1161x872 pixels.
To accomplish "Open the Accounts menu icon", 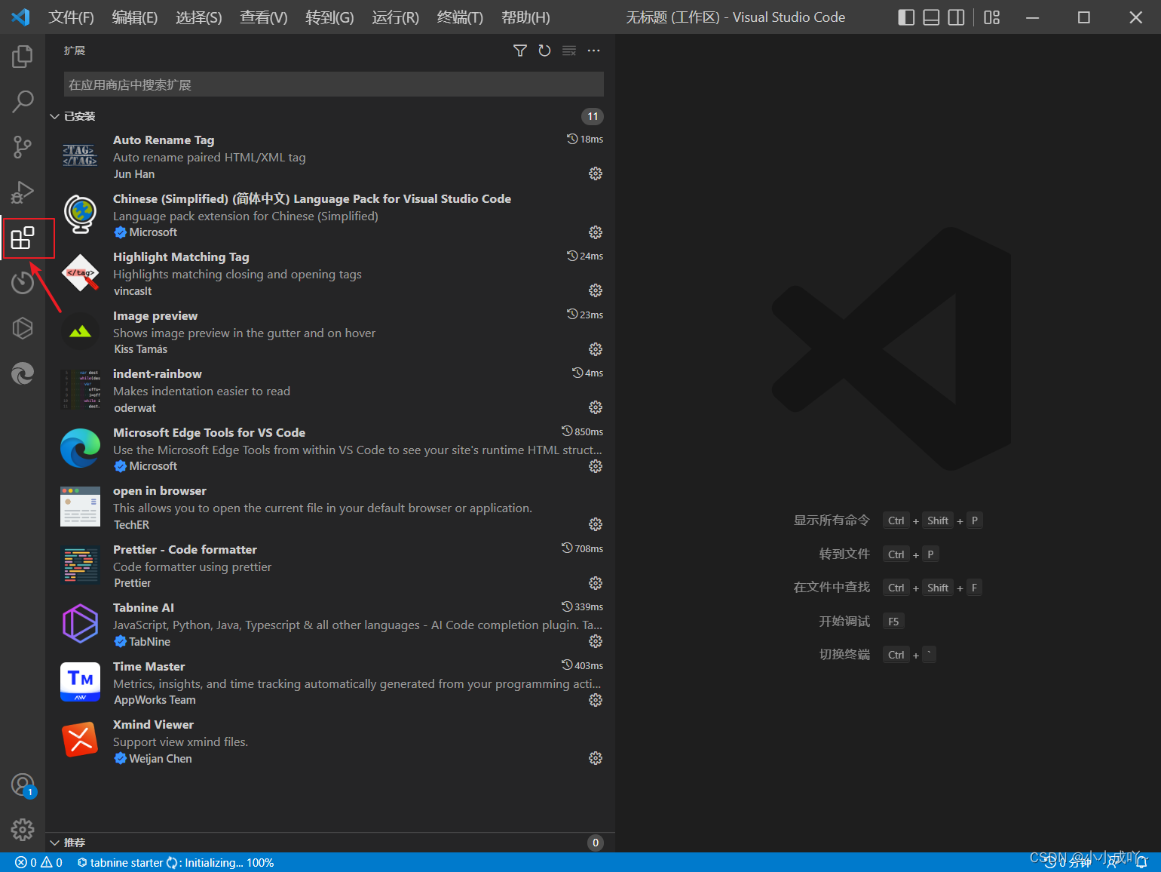I will [23, 785].
